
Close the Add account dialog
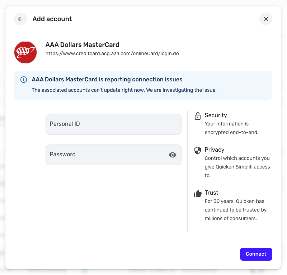pos(265,19)
